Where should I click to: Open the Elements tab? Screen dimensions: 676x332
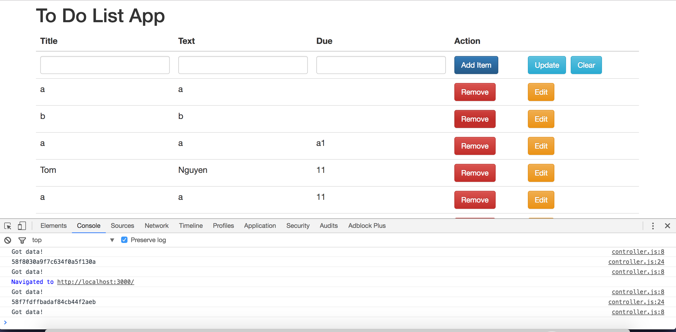pyautogui.click(x=53, y=226)
